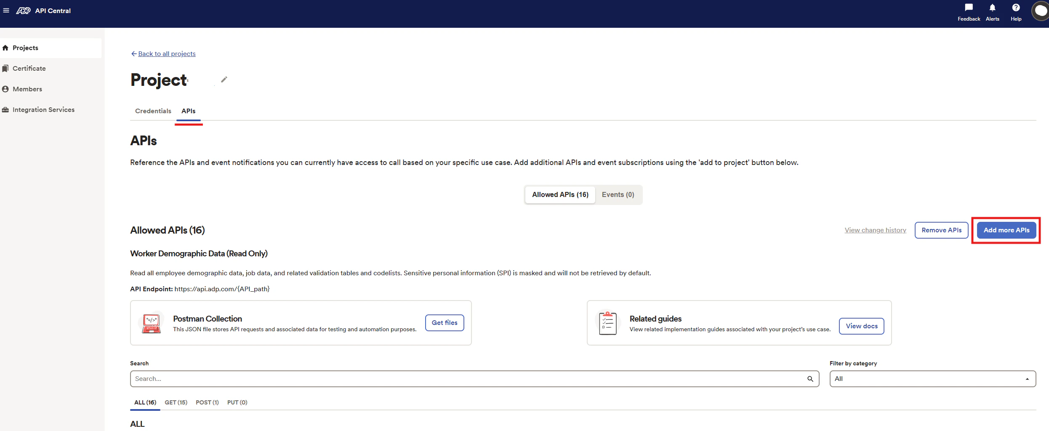Edit the project name with the pencil icon
Viewport: 1049px width, 431px height.
[224, 79]
